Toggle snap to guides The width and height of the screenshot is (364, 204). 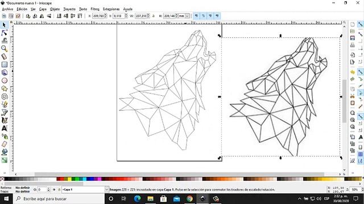point(360,161)
